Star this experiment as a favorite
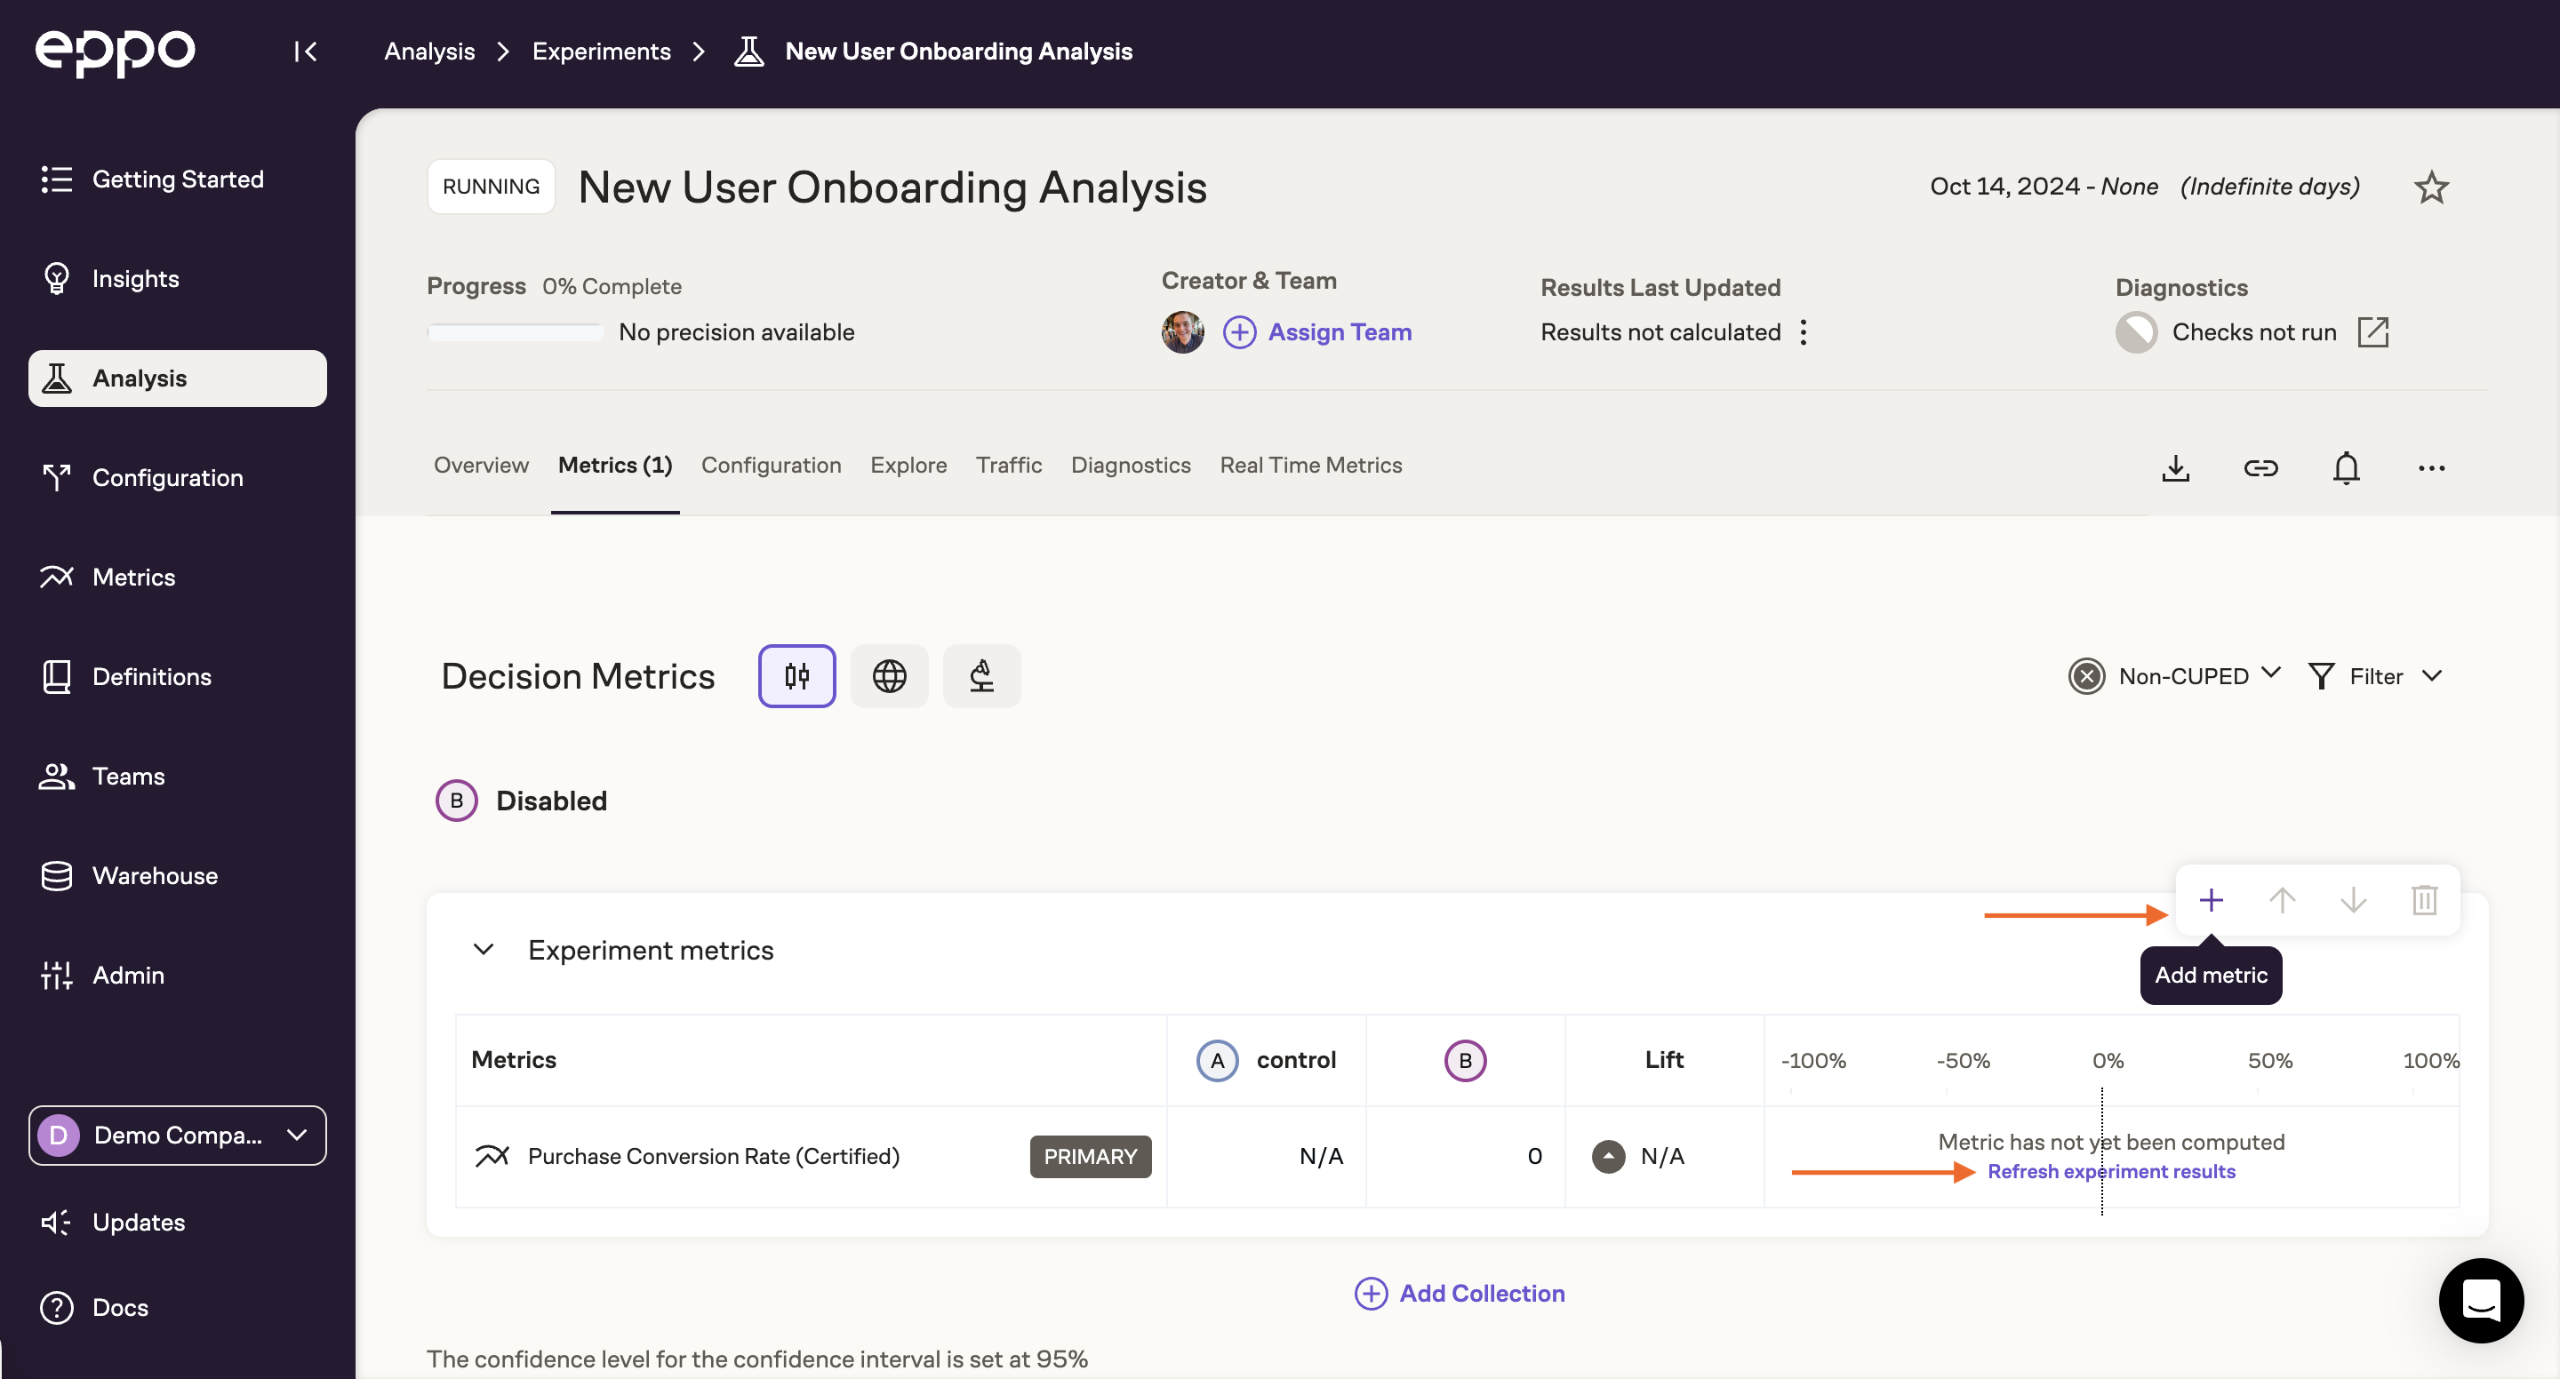 pos(2432,187)
